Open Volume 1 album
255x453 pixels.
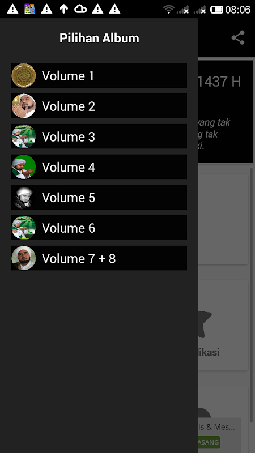click(x=99, y=75)
